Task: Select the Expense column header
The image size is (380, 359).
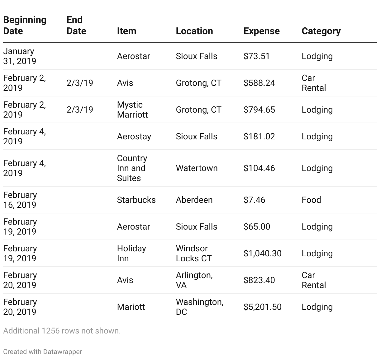Action: click(261, 31)
